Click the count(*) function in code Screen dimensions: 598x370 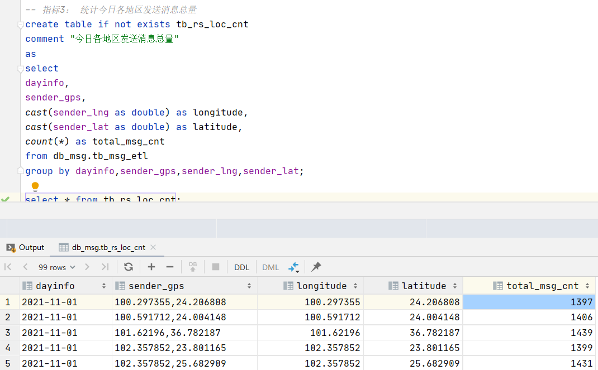pos(48,142)
